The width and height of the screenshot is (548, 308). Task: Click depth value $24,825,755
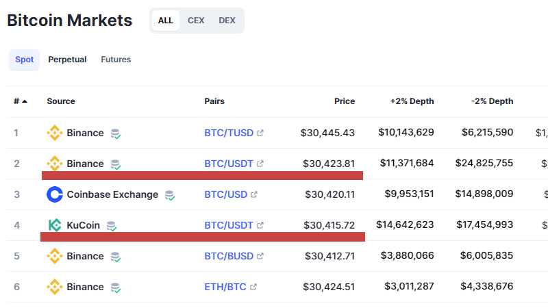point(484,163)
